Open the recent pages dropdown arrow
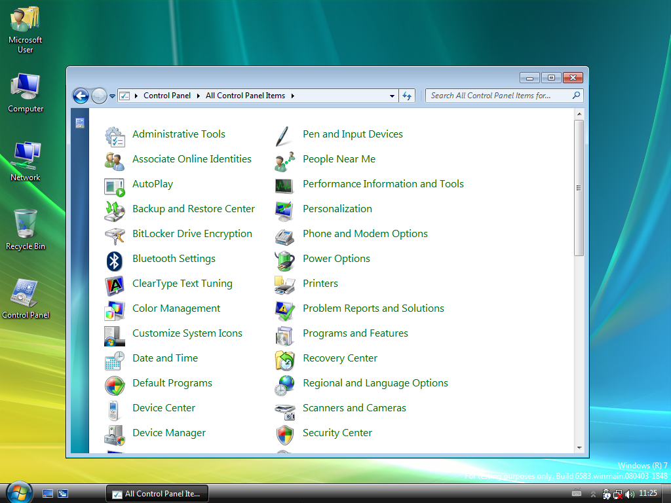This screenshot has height=503, width=671. [112, 96]
